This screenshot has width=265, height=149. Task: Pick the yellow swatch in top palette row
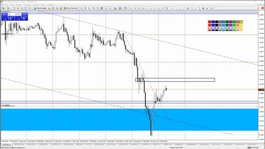click(241, 22)
